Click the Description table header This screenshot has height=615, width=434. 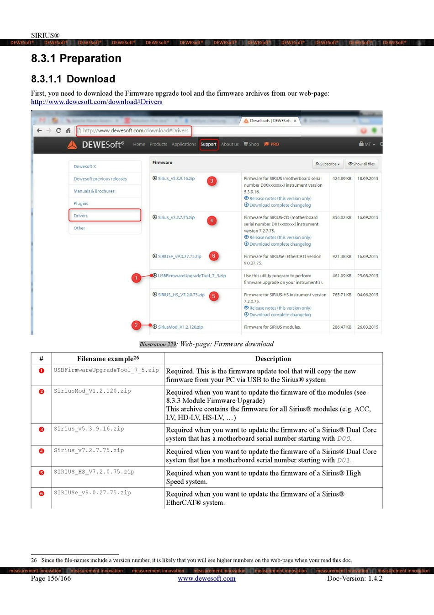273,359
